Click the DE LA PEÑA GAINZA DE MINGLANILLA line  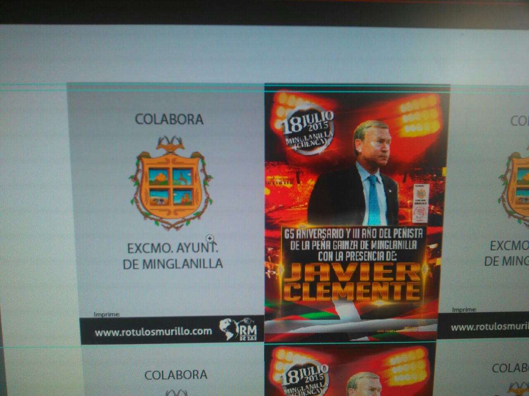353,245
